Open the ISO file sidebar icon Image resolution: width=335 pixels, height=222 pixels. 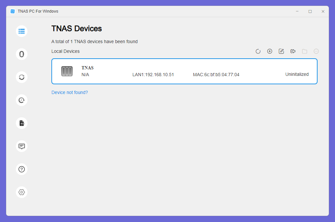[22, 123]
